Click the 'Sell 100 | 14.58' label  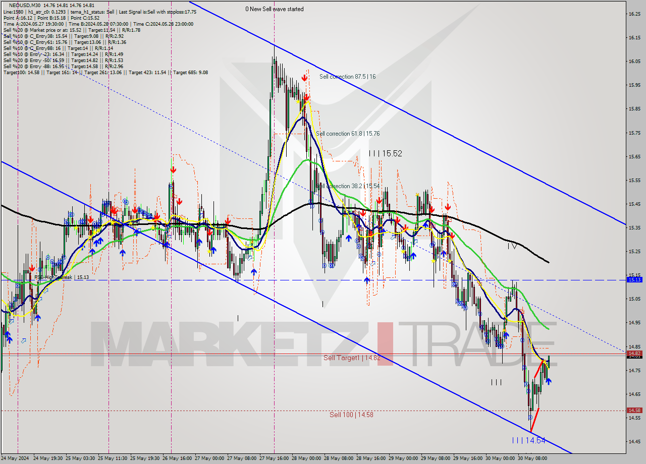click(351, 415)
